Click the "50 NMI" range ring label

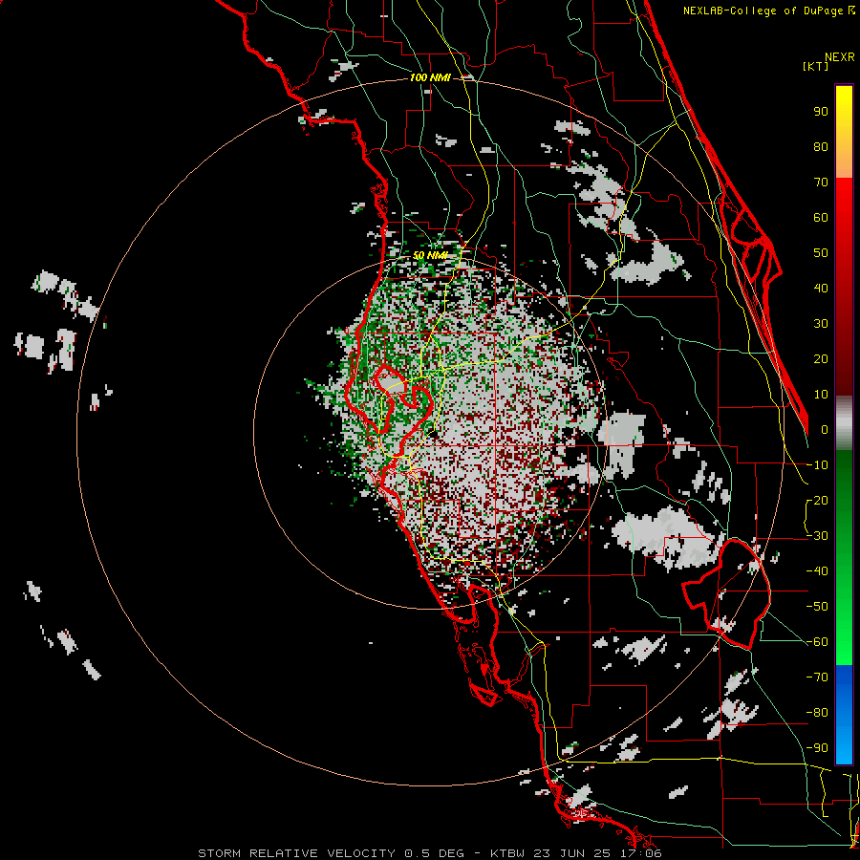click(x=430, y=255)
